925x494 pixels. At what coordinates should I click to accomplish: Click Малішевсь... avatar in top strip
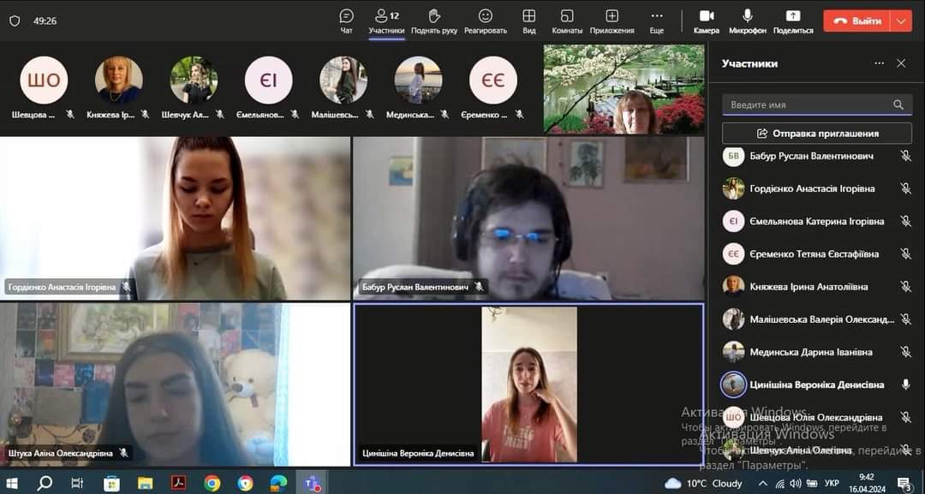[343, 80]
